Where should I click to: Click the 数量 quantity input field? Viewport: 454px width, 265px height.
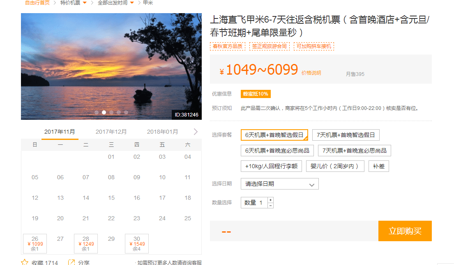(254, 203)
